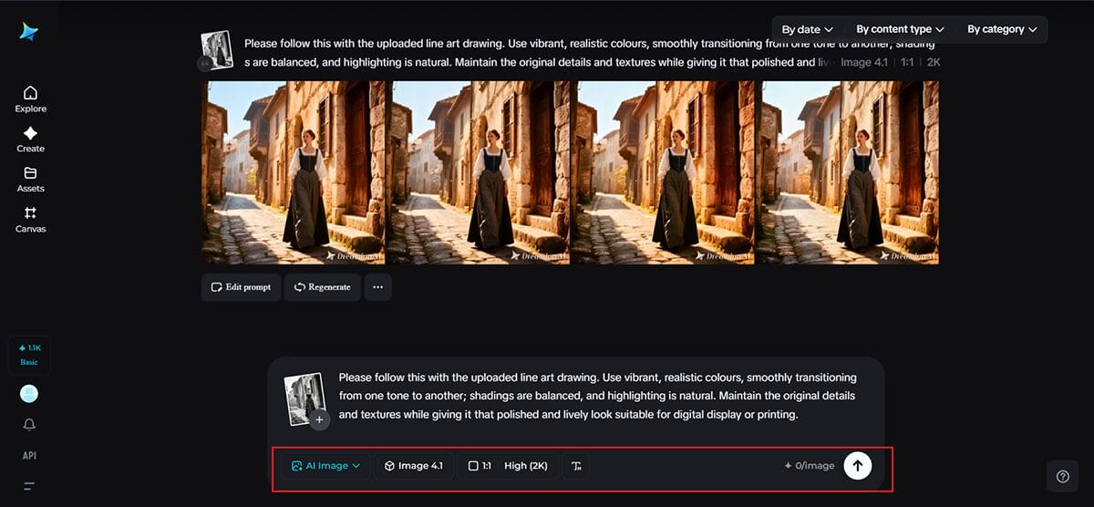Screen dimensions: 1094x507
Task: Go to Assets folder
Action: click(30, 179)
